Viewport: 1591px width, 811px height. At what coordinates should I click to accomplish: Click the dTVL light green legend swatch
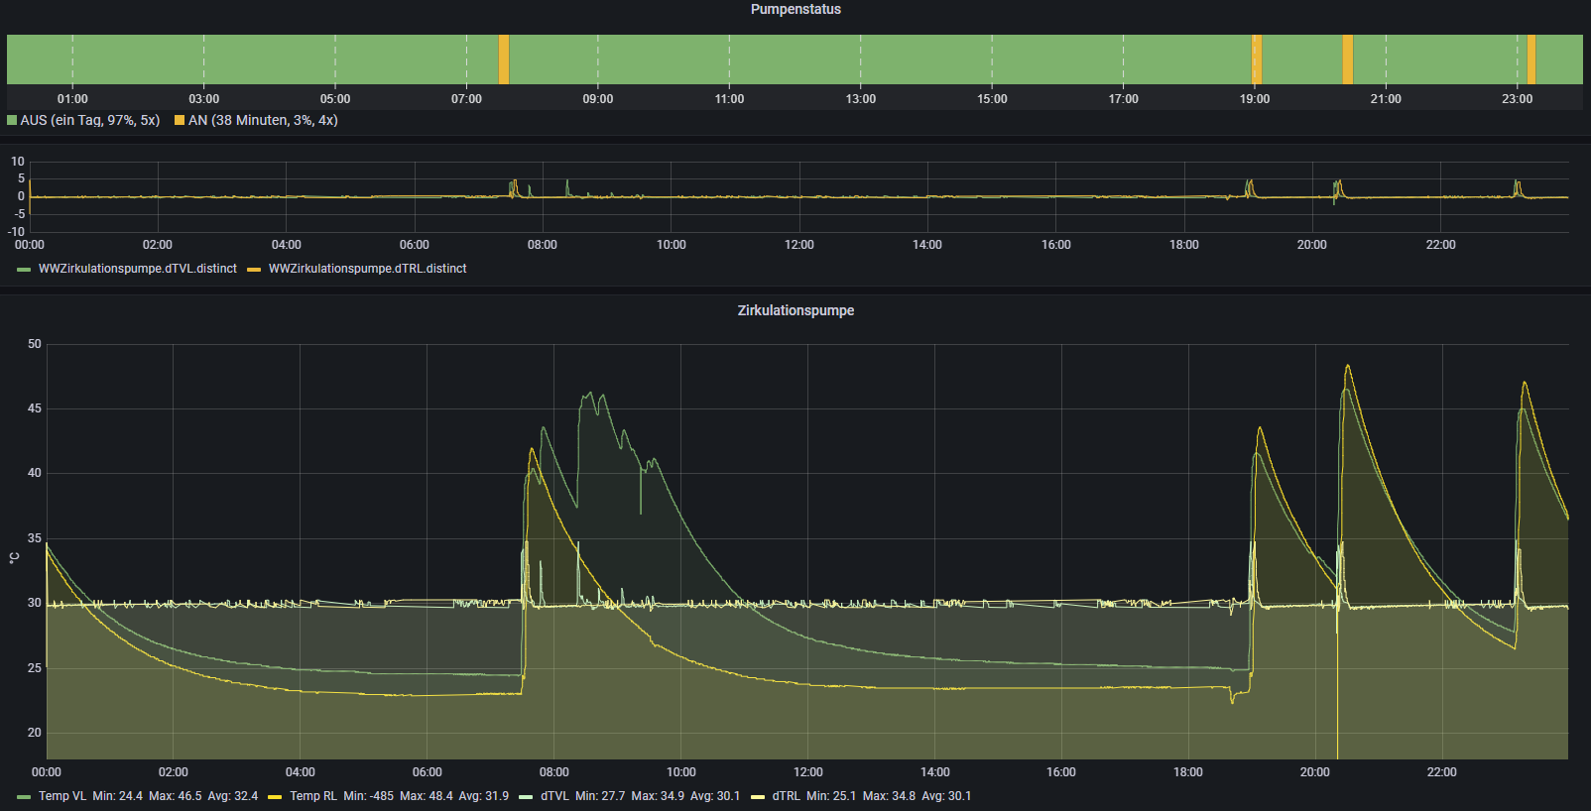(526, 797)
